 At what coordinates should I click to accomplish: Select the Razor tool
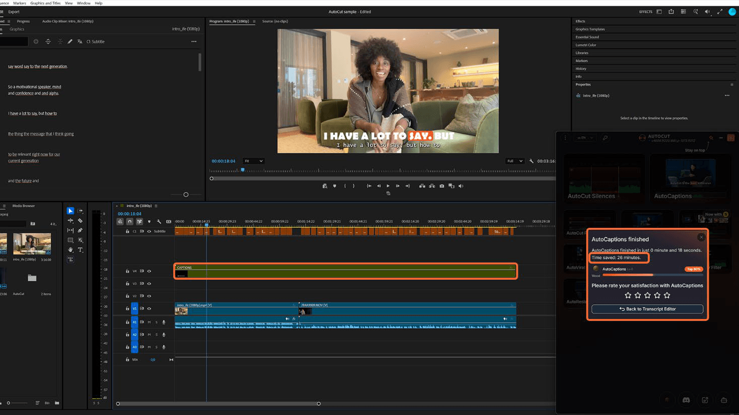point(80,220)
